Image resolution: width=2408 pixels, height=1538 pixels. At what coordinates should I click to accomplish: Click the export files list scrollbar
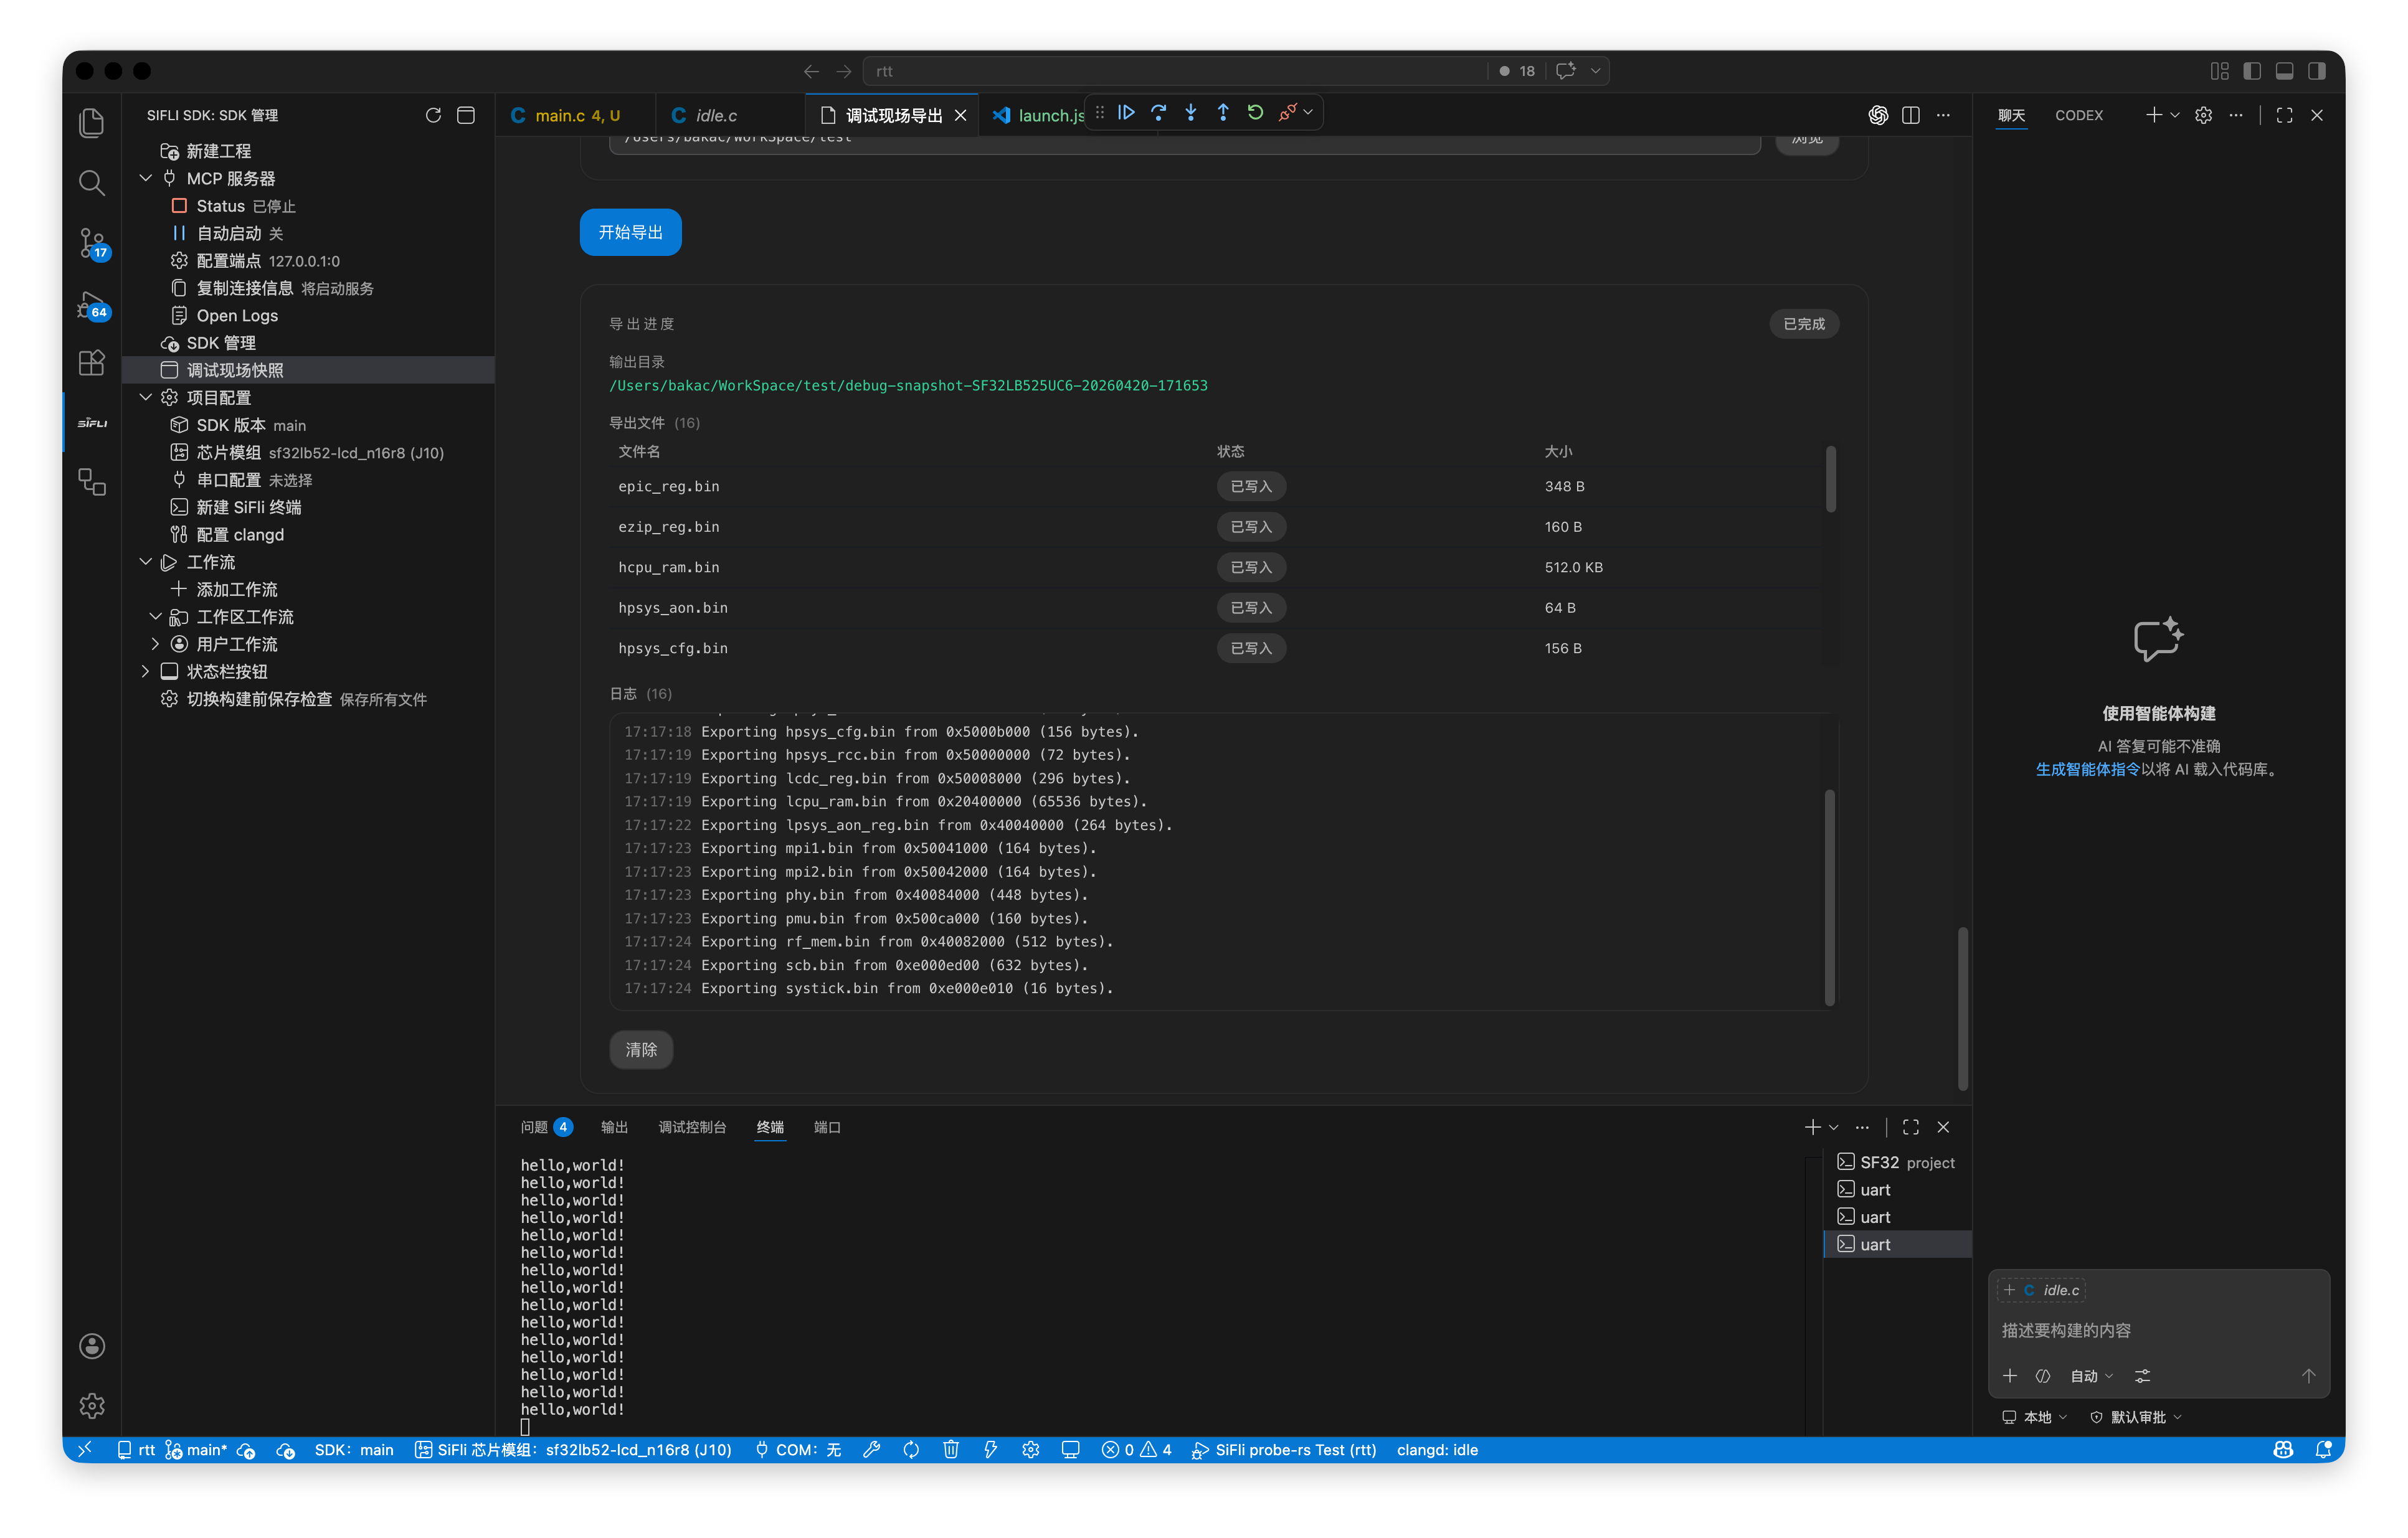(x=1830, y=480)
